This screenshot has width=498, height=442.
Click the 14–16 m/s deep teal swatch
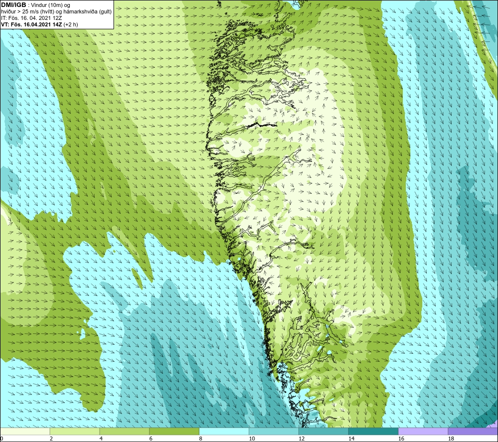(373, 432)
